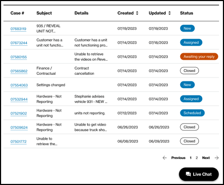Screen dimensions: 224x185
Task: Click the Status column header
Action: (x=186, y=13)
